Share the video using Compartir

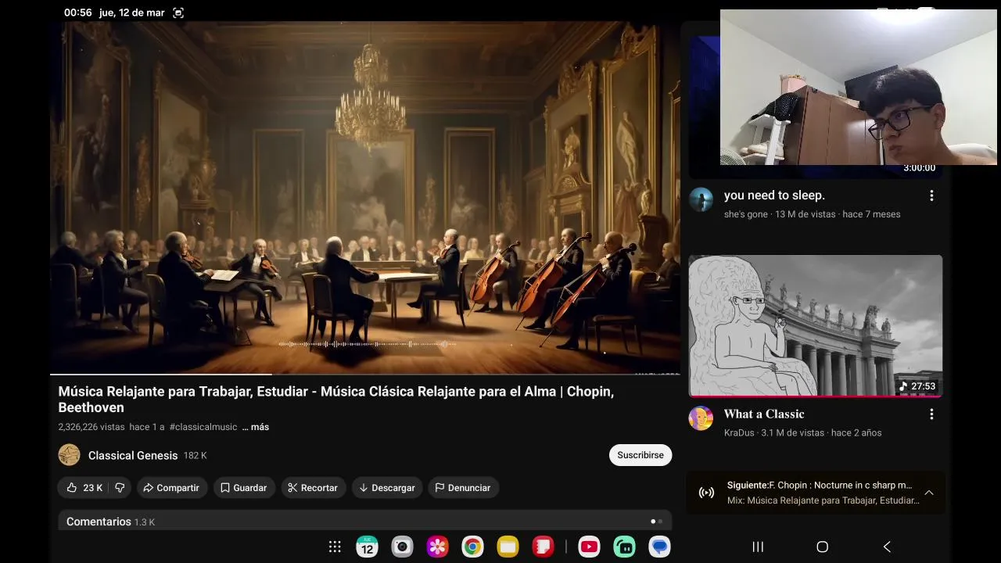pyautogui.click(x=172, y=488)
